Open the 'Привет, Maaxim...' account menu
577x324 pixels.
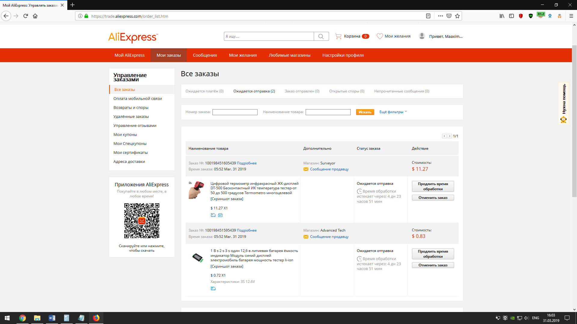coord(446,36)
